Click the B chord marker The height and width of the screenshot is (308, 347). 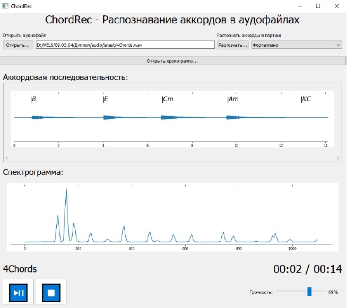click(33, 99)
